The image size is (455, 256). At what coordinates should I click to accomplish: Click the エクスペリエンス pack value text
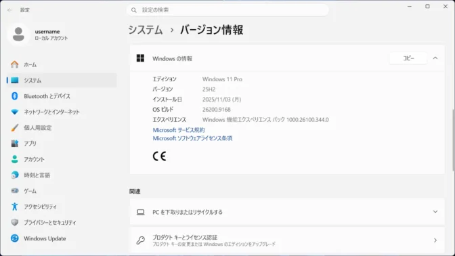coord(265,120)
